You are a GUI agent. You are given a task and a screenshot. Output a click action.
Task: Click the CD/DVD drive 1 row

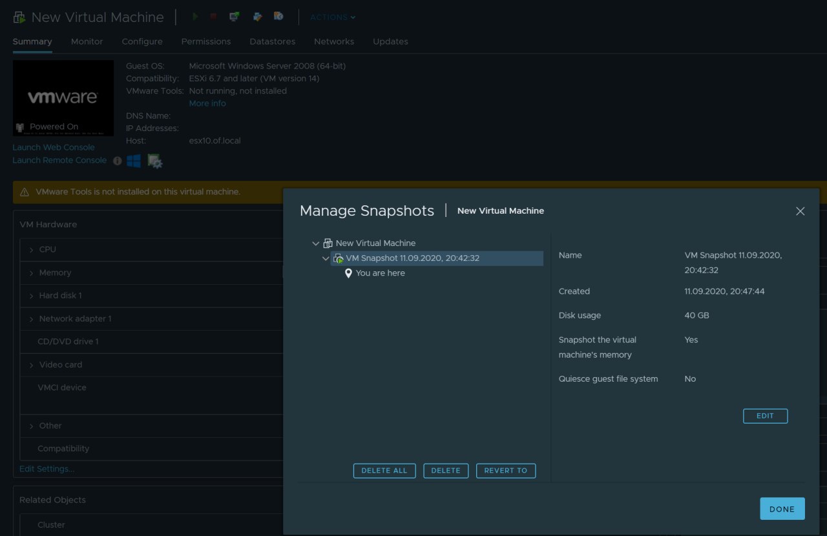pos(151,342)
